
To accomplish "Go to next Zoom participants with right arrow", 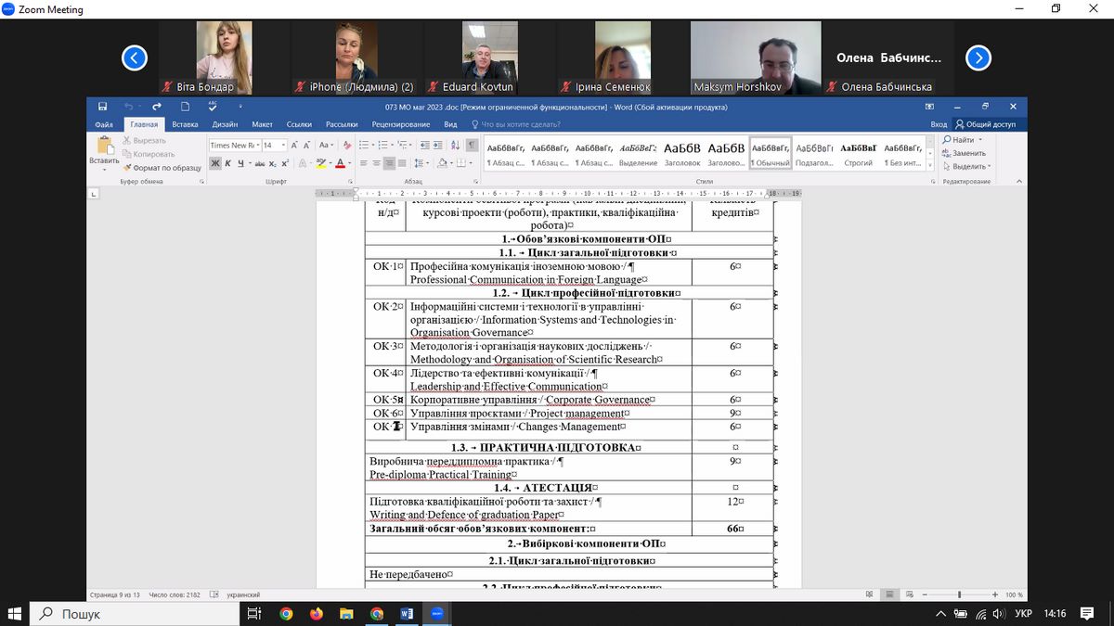I will tap(978, 58).
